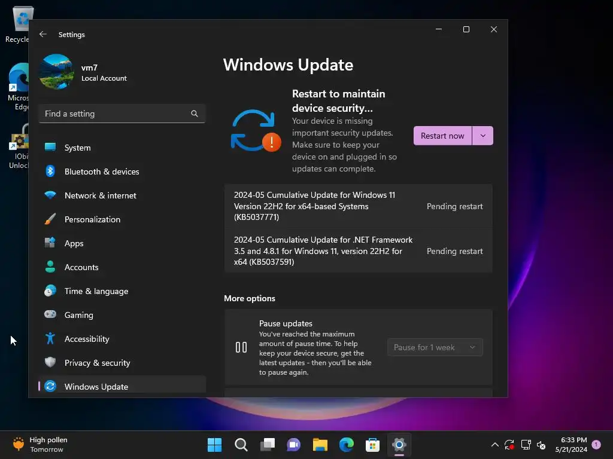Click the Personalization brush icon
Image resolution: width=613 pixels, height=459 pixels.
click(x=50, y=219)
